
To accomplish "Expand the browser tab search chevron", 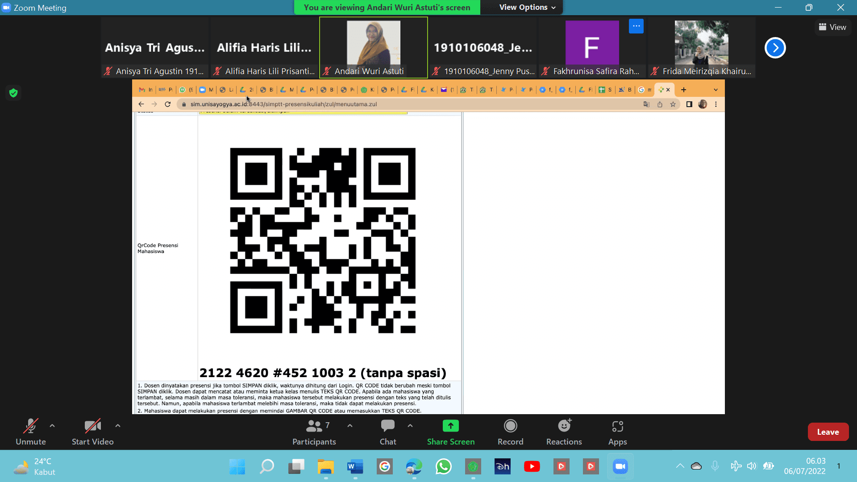I will pos(716,90).
